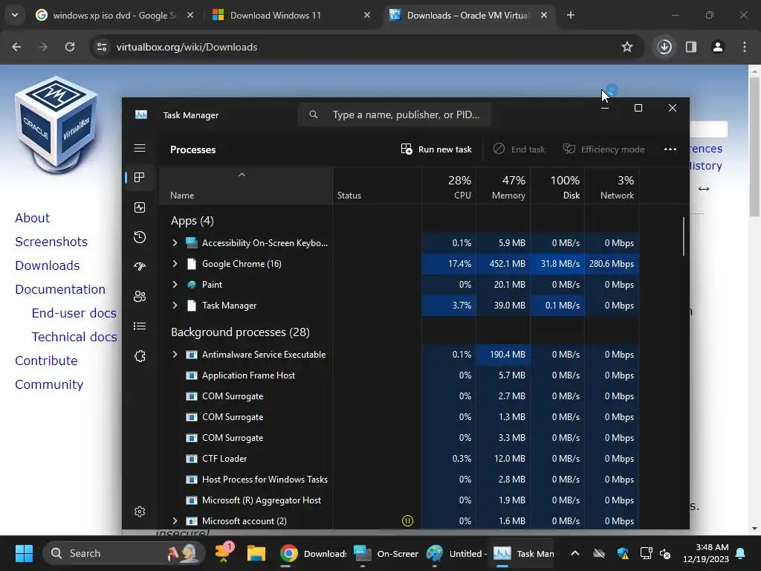Open Screenshots link on VirtualBox page
The width and height of the screenshot is (761, 571).
click(51, 242)
